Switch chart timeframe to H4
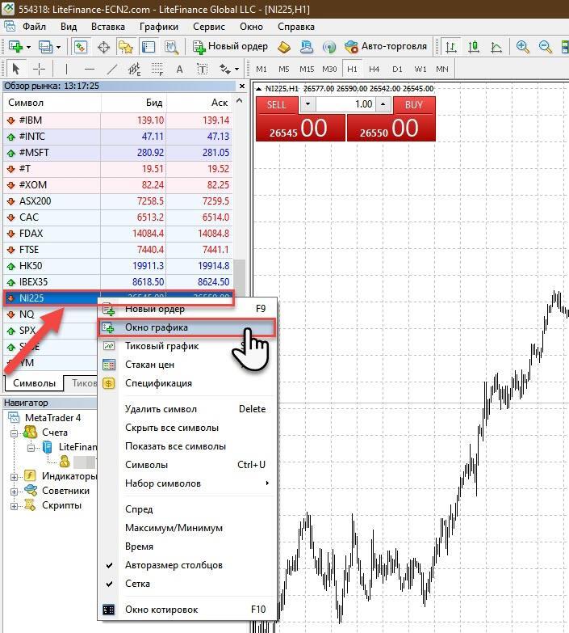The height and width of the screenshot is (633, 569). [x=374, y=69]
